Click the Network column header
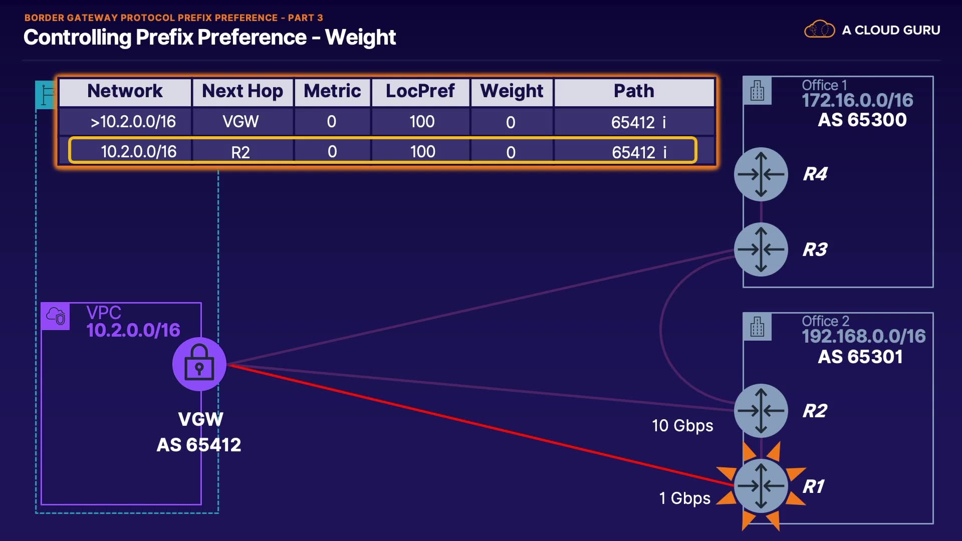Viewport: 962px width, 541px height. coord(125,91)
